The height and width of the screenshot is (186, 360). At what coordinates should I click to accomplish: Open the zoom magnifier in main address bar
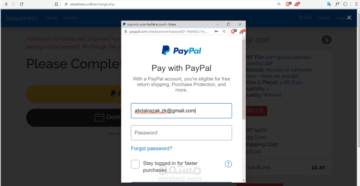coord(279,4)
